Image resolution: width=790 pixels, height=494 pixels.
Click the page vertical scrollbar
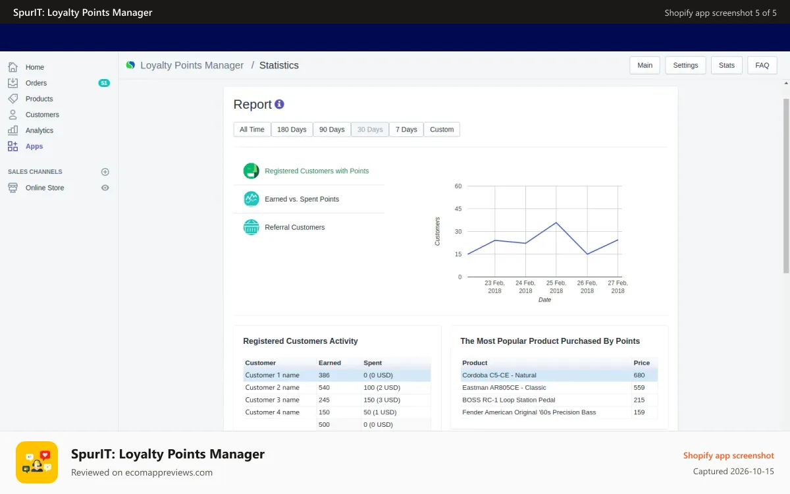786,186
